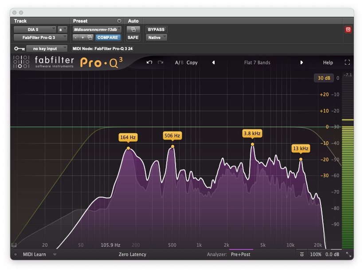This screenshot has height=272, width=364.
Task: Go to next preset arrow
Action: pyautogui.click(x=301, y=62)
